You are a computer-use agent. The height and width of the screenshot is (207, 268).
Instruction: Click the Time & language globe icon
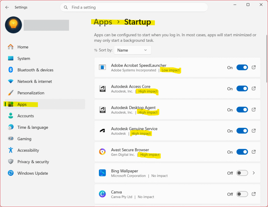10,127
